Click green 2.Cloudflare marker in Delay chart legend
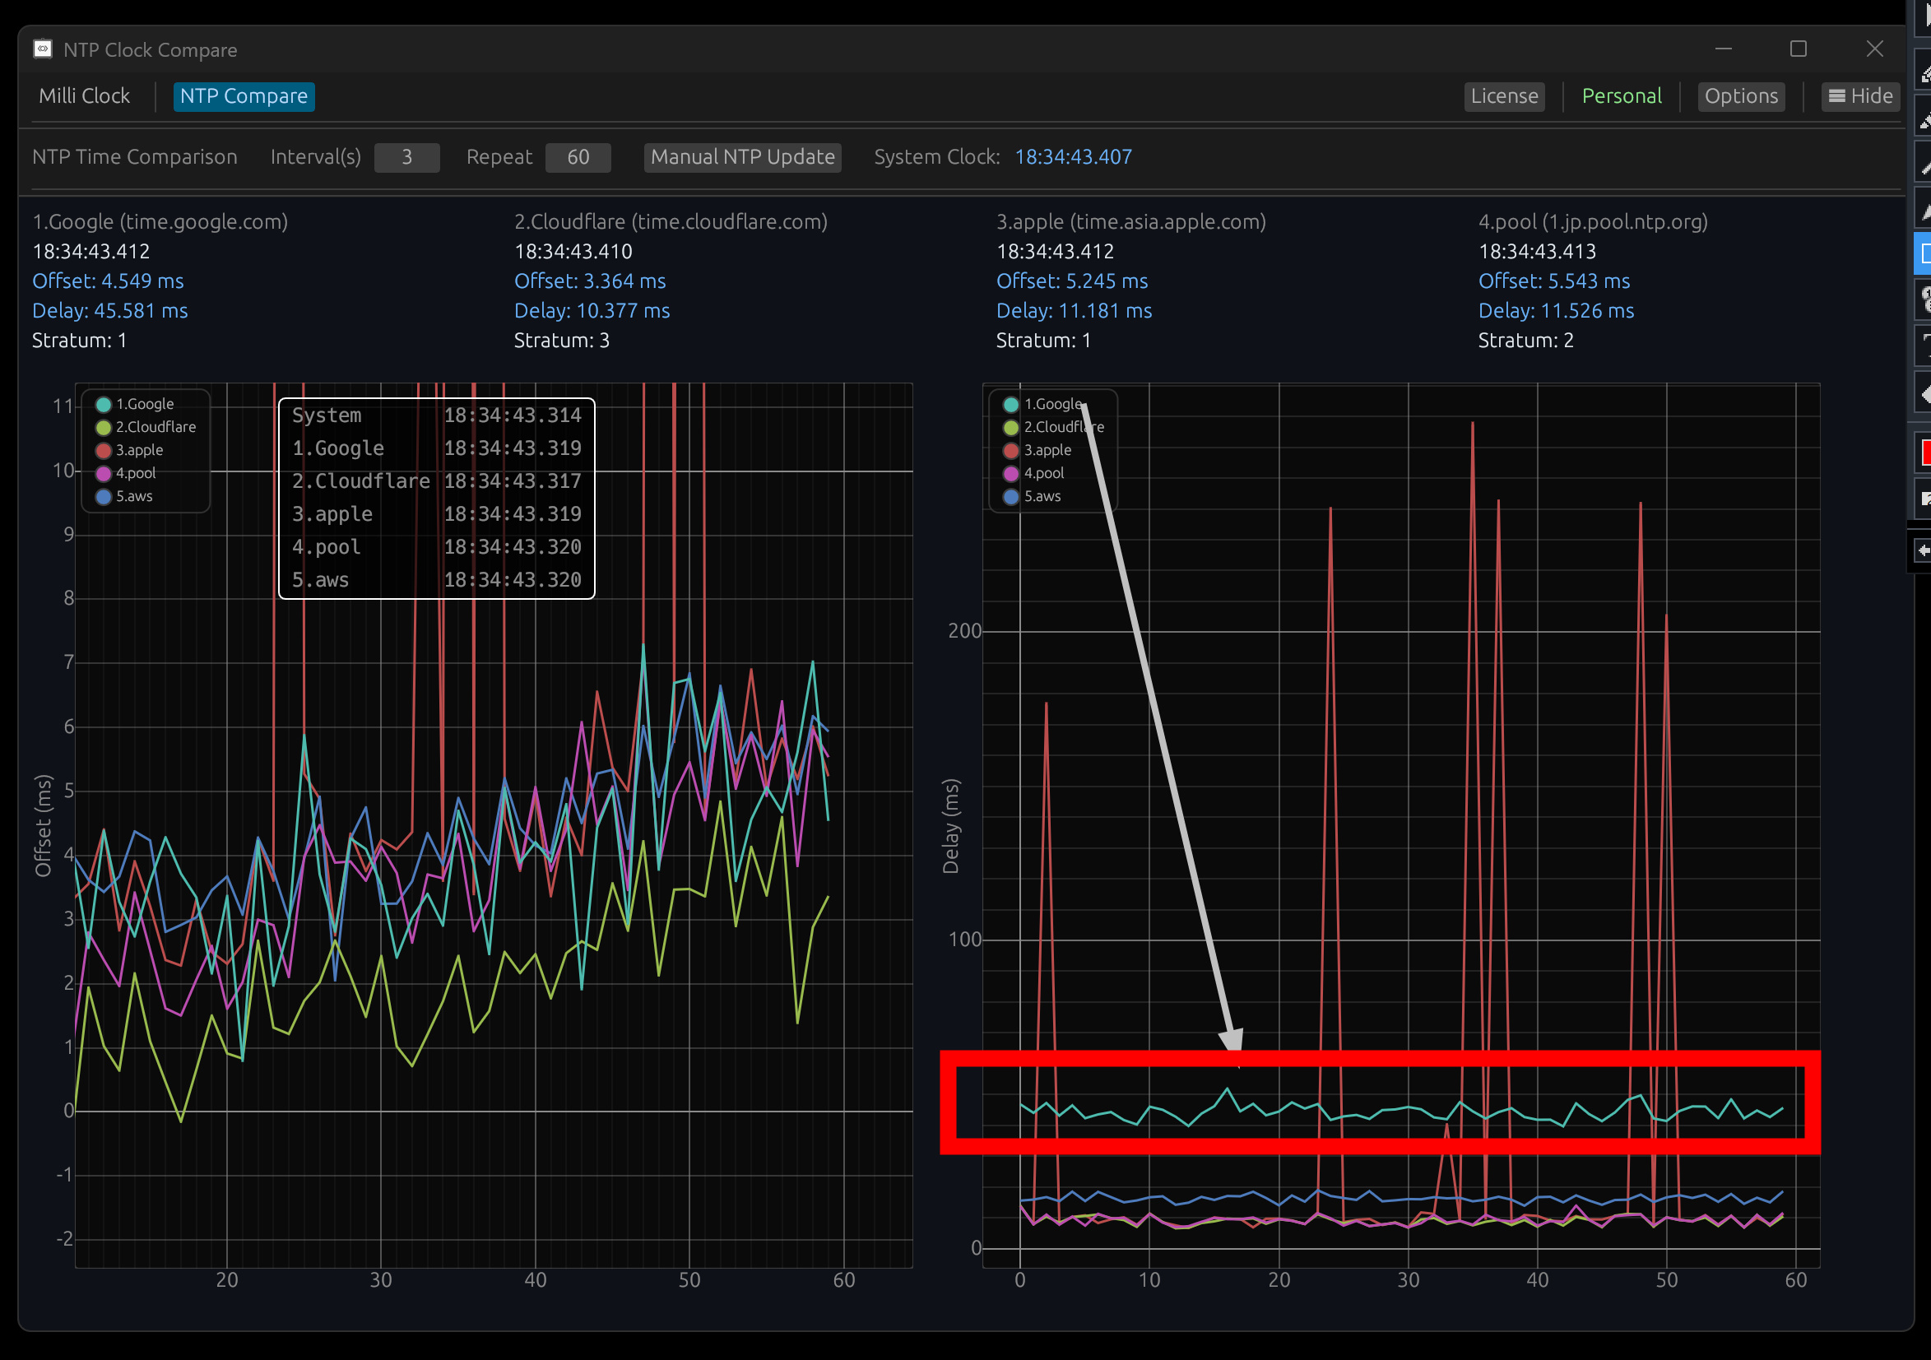1931x1360 pixels. pos(1011,427)
